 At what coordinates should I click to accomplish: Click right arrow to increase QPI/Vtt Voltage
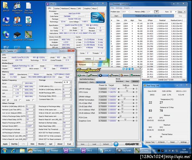point(133,89)
